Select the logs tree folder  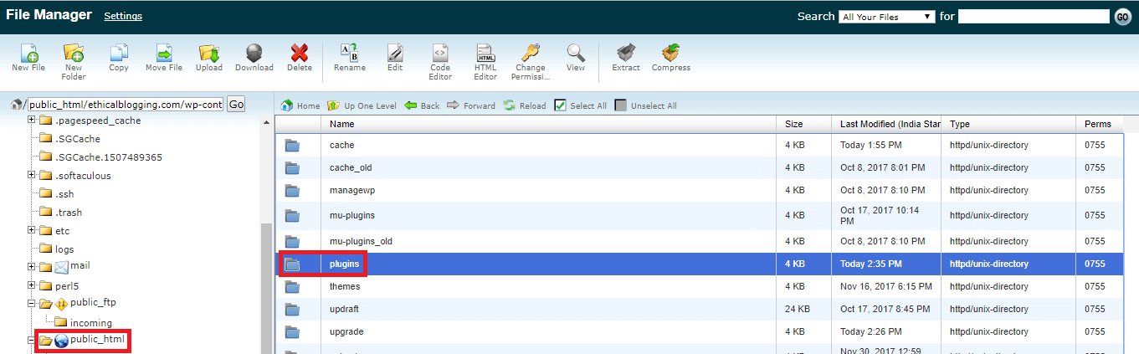[65, 249]
